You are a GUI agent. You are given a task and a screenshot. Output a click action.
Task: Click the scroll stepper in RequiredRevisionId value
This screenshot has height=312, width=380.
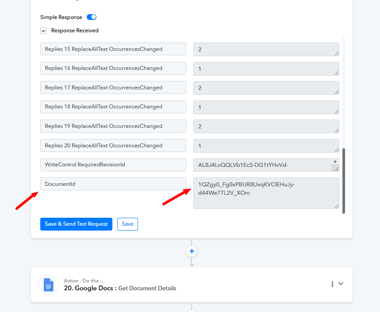click(335, 162)
